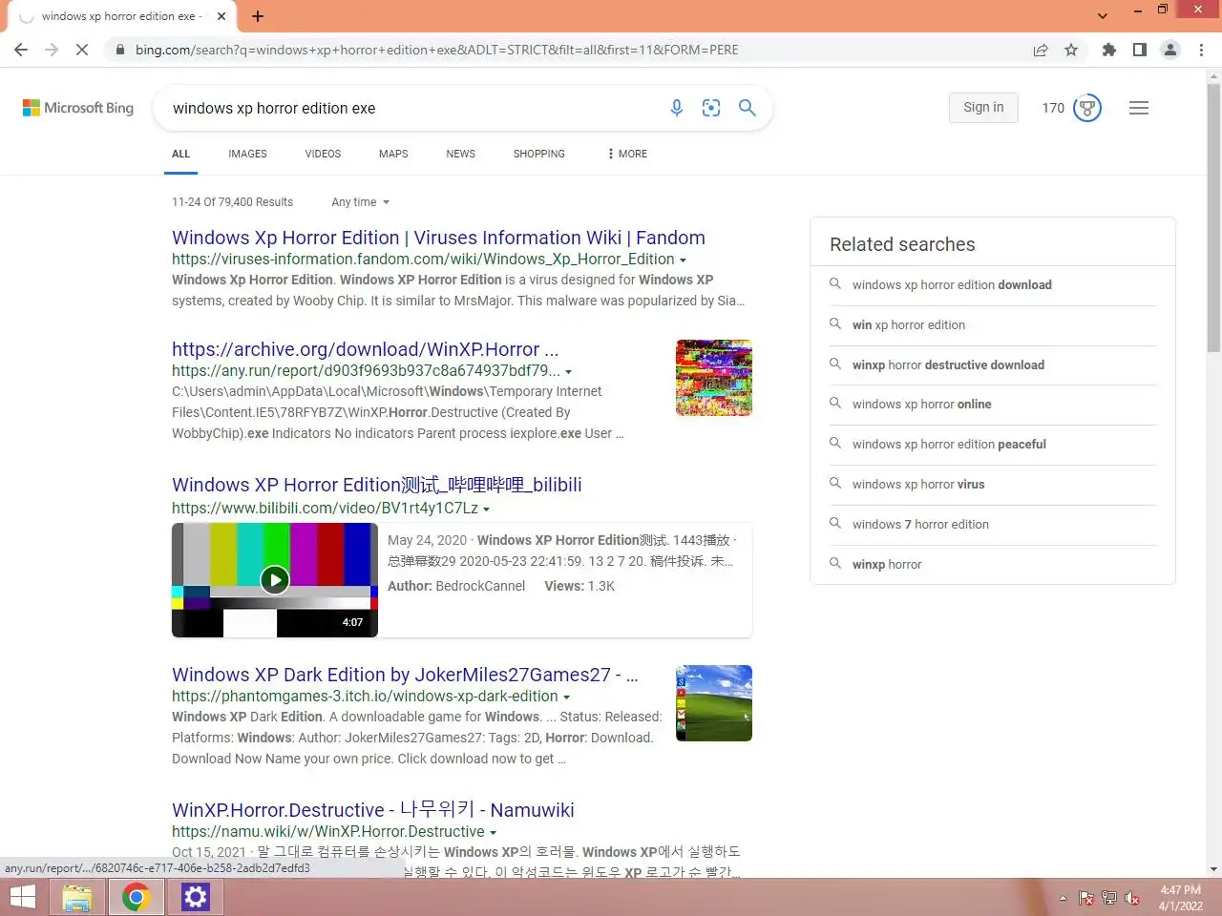This screenshot has height=916, width=1222.
Task: Open Windows Xp Horror Edition Fandom link
Action: click(x=438, y=238)
